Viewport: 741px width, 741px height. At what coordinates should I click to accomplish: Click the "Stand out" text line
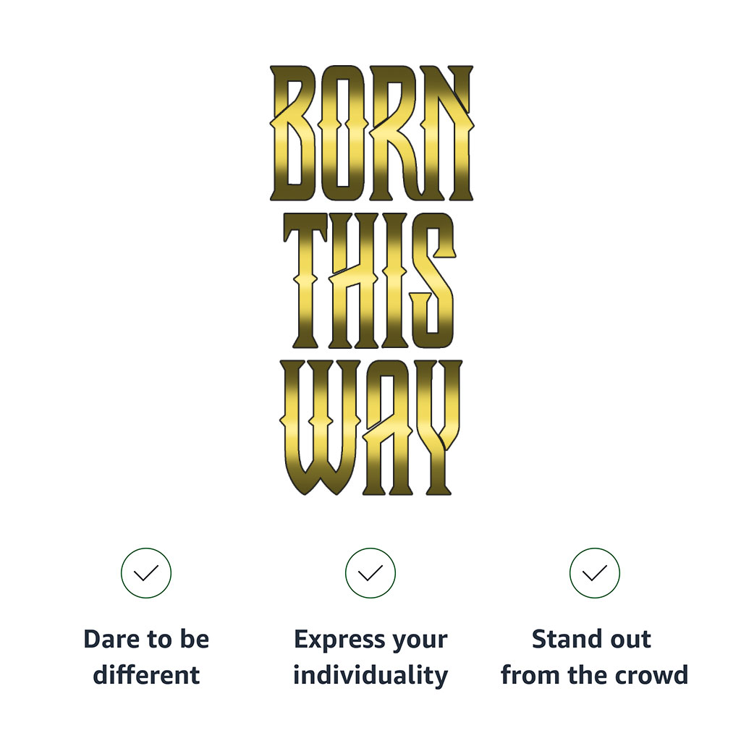pyautogui.click(x=592, y=640)
